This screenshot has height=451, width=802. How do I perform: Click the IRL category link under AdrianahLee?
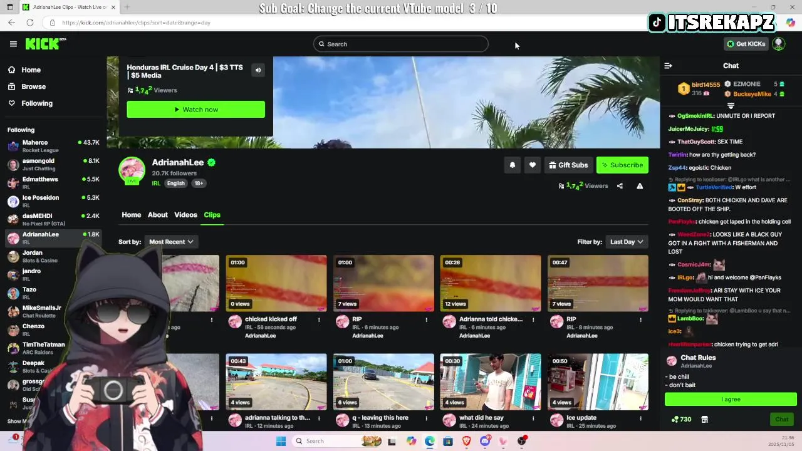tap(156, 184)
